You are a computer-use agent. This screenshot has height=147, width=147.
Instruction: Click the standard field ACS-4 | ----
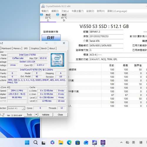[x=118, y=55]
